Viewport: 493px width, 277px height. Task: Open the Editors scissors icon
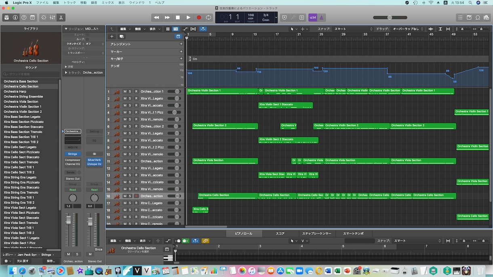[x=61, y=17]
